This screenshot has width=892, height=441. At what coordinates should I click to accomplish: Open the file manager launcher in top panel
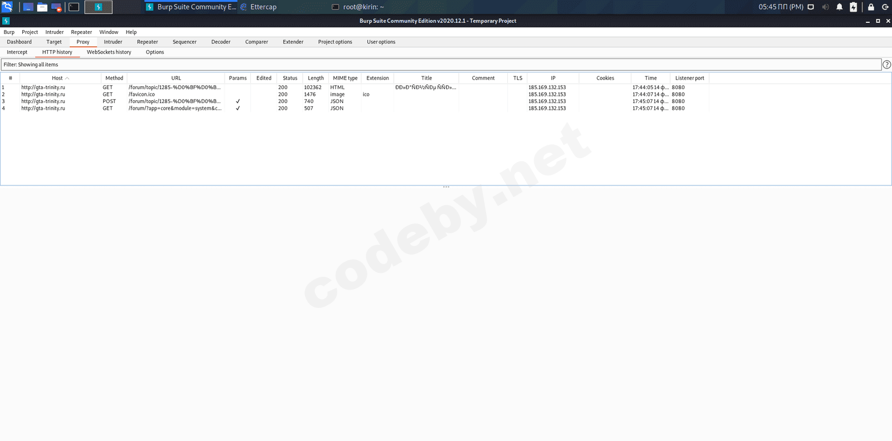coord(42,7)
